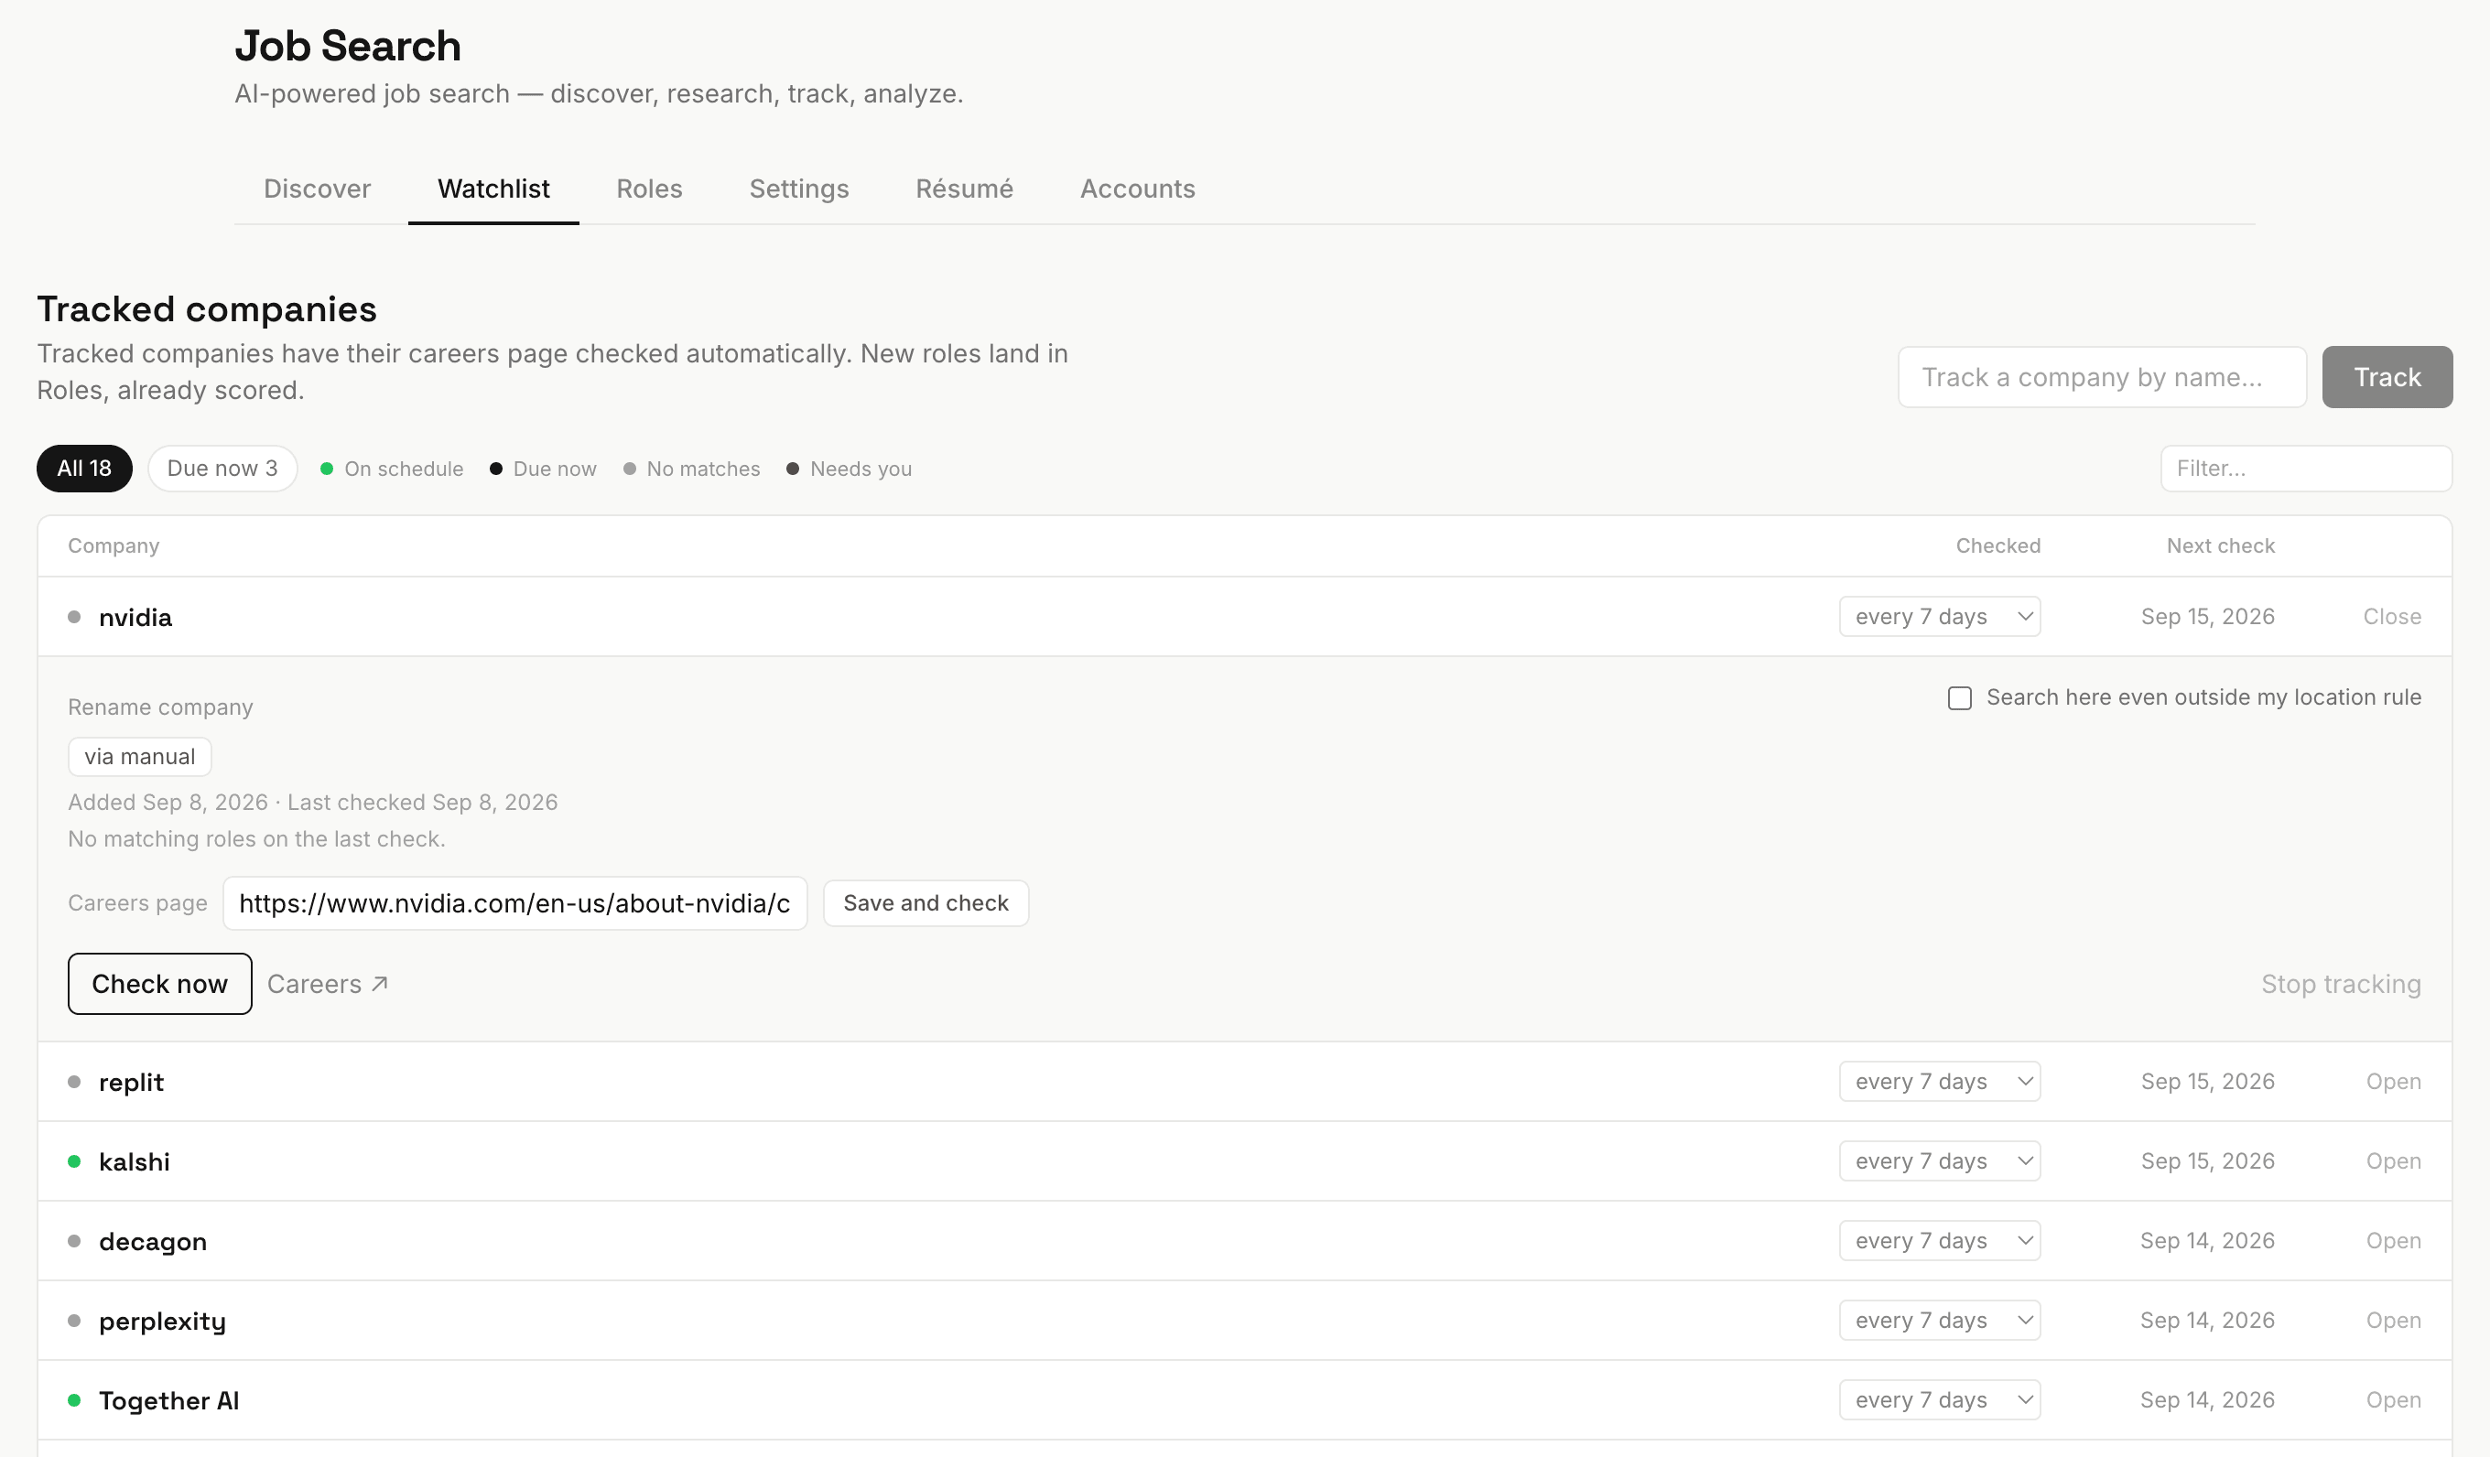Select the Due now 3 filter pill
The image size is (2490, 1457).
(x=222, y=469)
